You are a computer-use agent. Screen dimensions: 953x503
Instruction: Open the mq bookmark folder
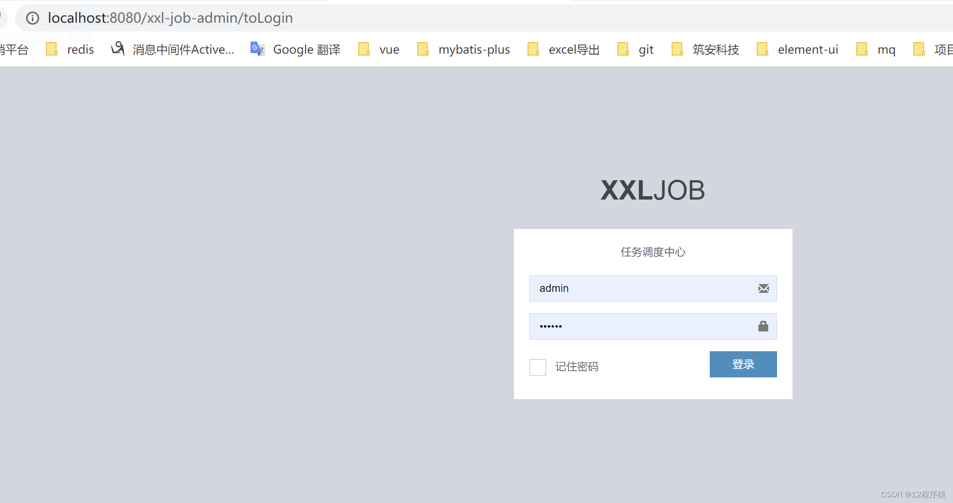pyautogui.click(x=876, y=49)
